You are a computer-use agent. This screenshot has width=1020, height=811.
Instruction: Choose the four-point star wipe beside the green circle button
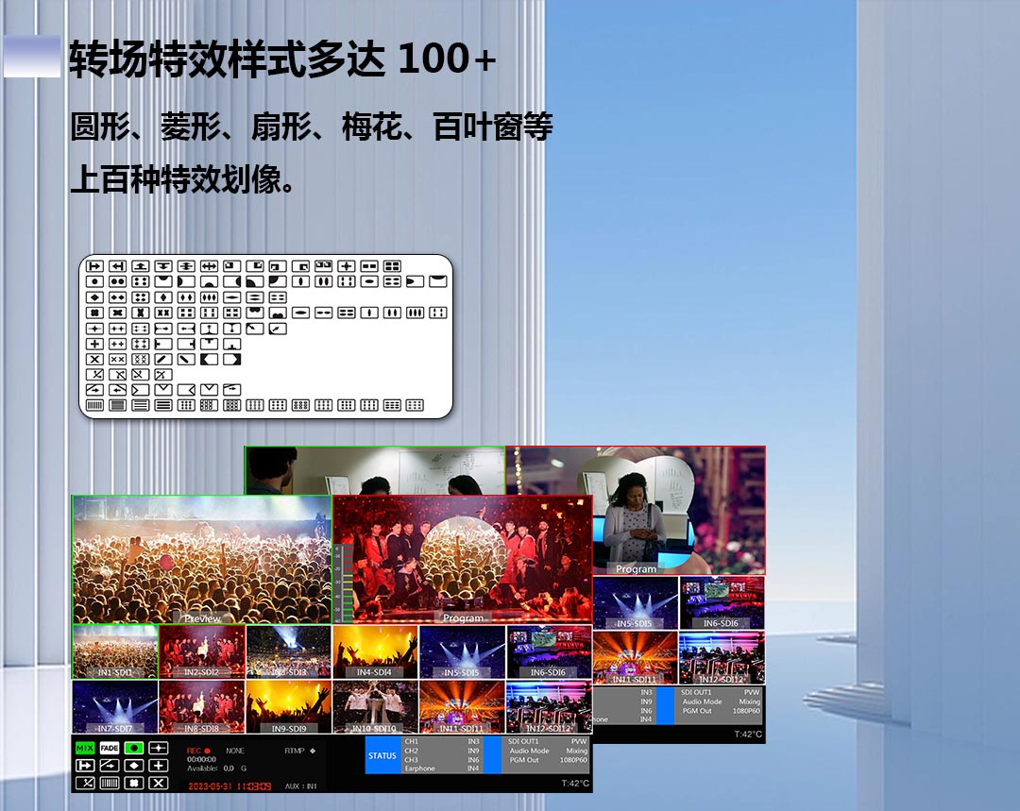pyautogui.click(x=159, y=748)
